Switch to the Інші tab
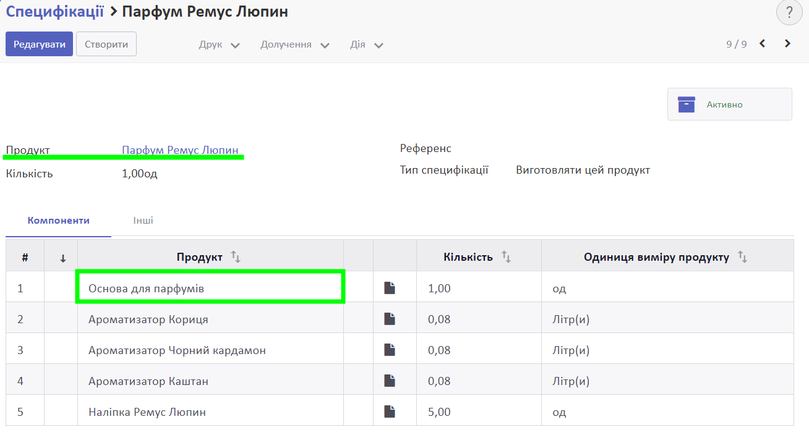809x448 pixels. (x=143, y=221)
